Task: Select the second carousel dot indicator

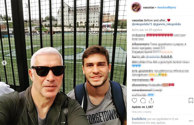Action: pyautogui.click(x=64, y=123)
